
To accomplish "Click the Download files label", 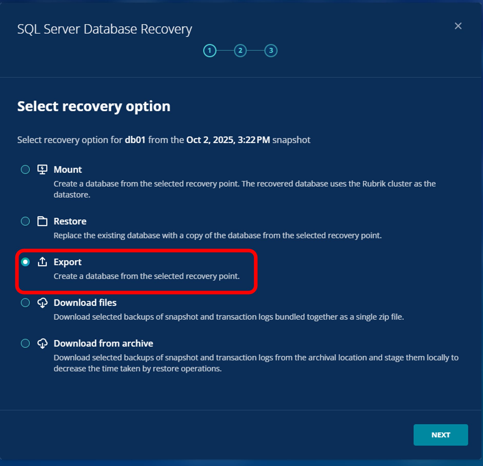I will (x=85, y=303).
